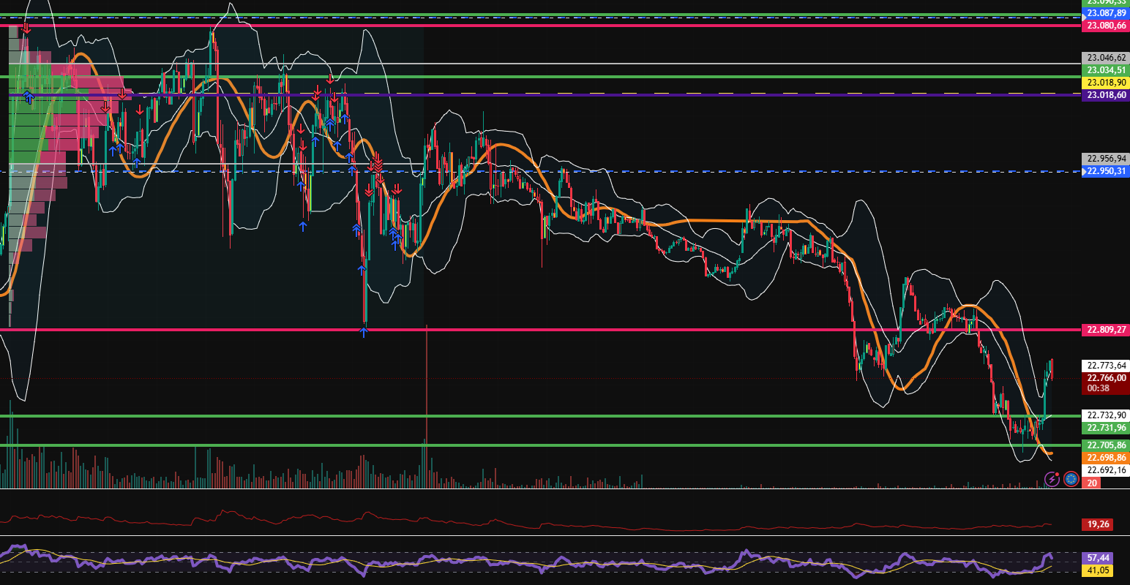The image size is (1130, 585).
Task: Click the bar close countdown showing 00:38
Action: click(x=1098, y=388)
